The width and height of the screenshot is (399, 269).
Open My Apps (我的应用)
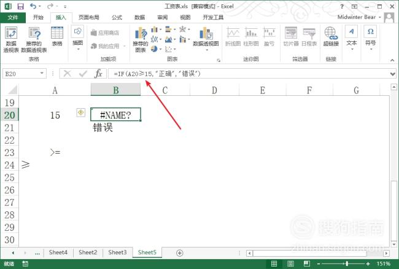[106, 46]
